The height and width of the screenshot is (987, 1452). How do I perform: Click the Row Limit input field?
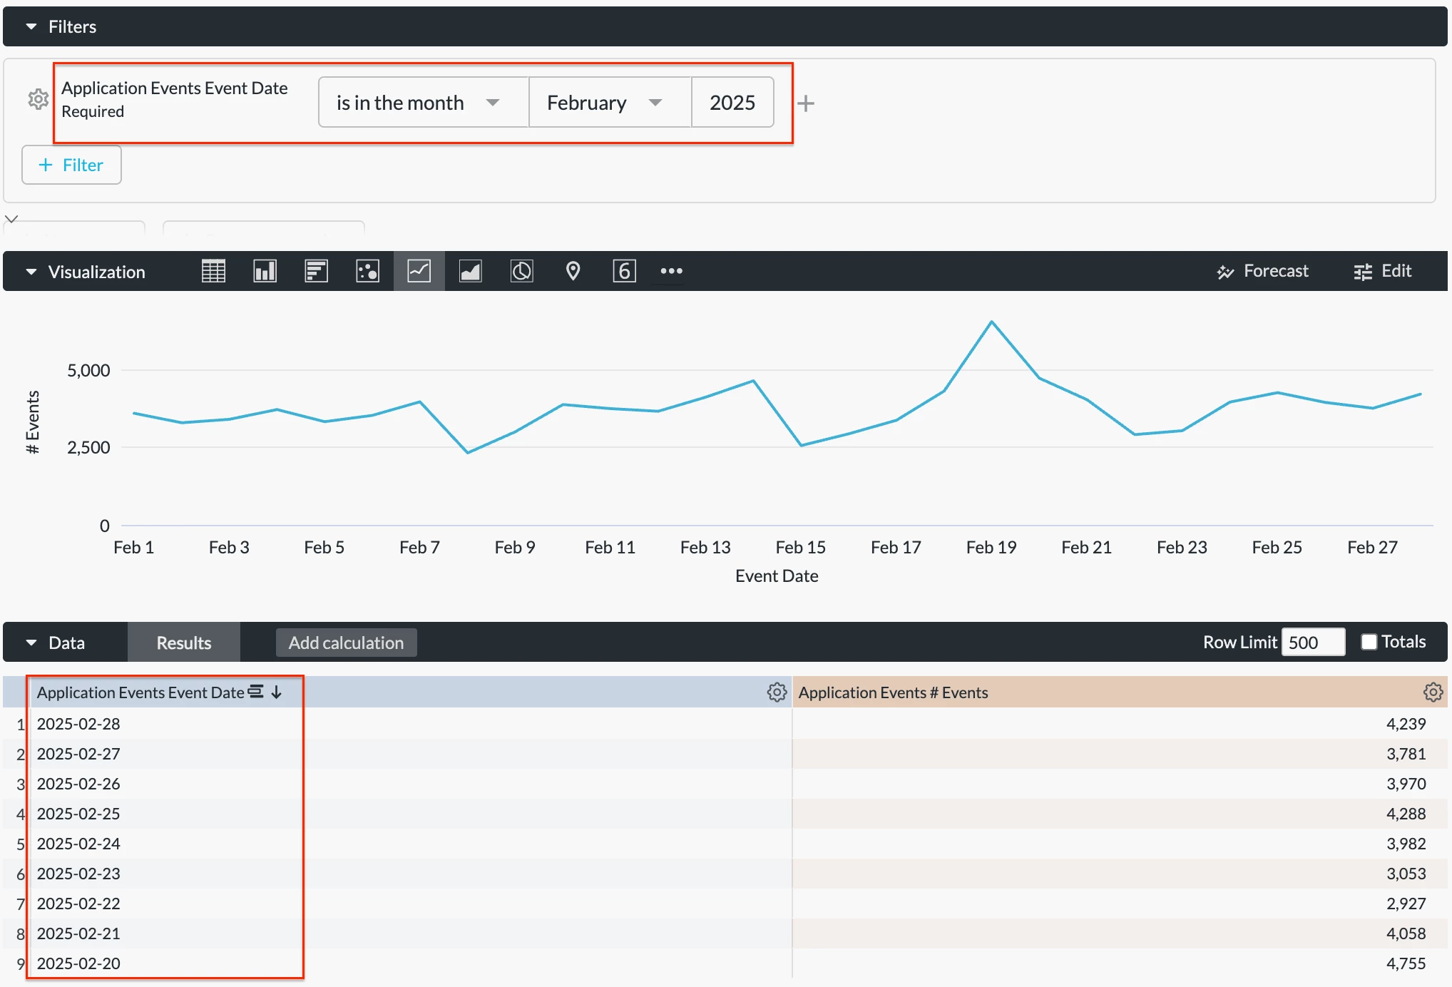[x=1312, y=643]
